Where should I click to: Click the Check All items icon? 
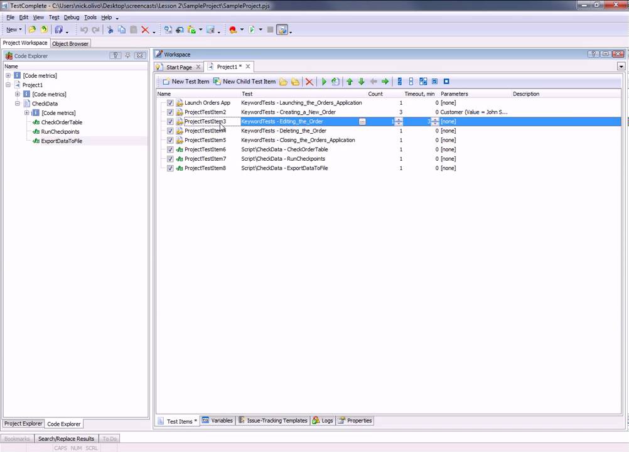click(399, 82)
